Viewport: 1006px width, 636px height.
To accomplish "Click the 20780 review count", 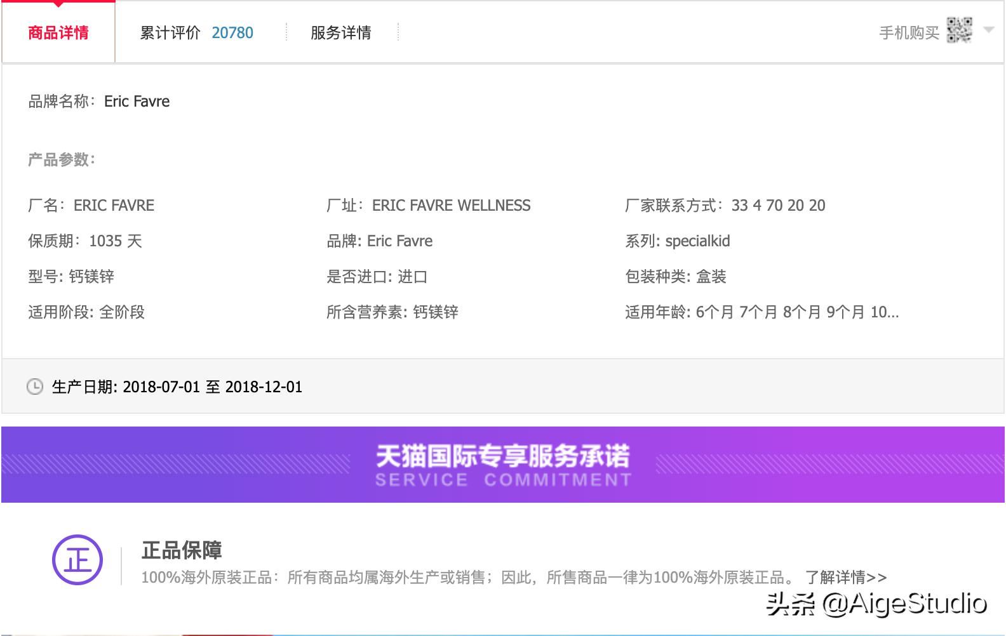I will pyautogui.click(x=232, y=33).
